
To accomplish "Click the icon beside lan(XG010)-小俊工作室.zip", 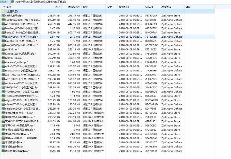I will pos(3,41).
